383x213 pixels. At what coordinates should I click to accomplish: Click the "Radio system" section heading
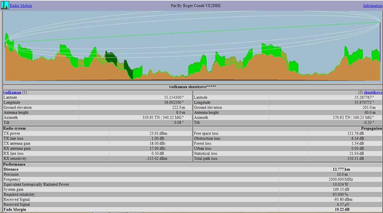coord(14,128)
